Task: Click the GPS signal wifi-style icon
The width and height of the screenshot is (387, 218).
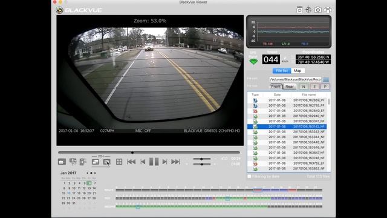Action: coord(253,61)
